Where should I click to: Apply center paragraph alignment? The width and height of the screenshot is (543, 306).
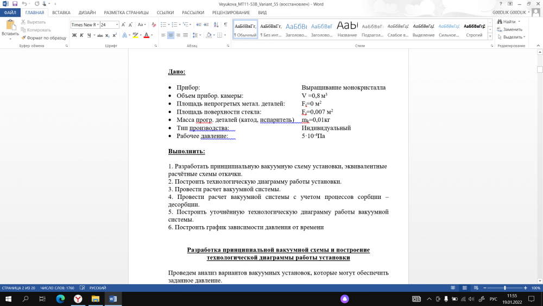click(x=171, y=35)
